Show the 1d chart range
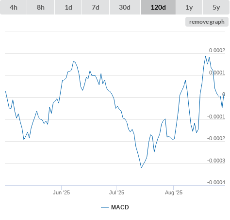This screenshot has width=230, height=220. (x=68, y=7)
